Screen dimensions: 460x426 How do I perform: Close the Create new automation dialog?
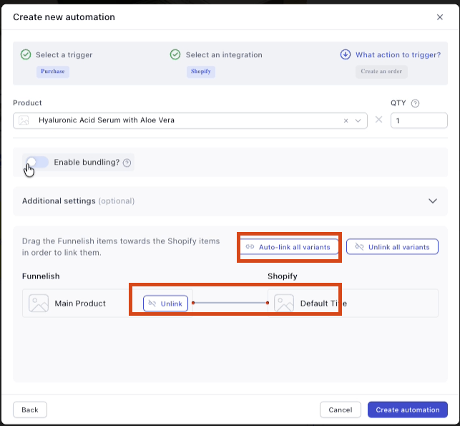(440, 17)
